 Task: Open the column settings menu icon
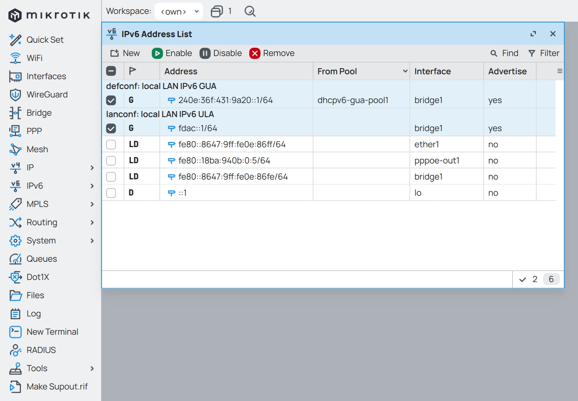(x=560, y=71)
